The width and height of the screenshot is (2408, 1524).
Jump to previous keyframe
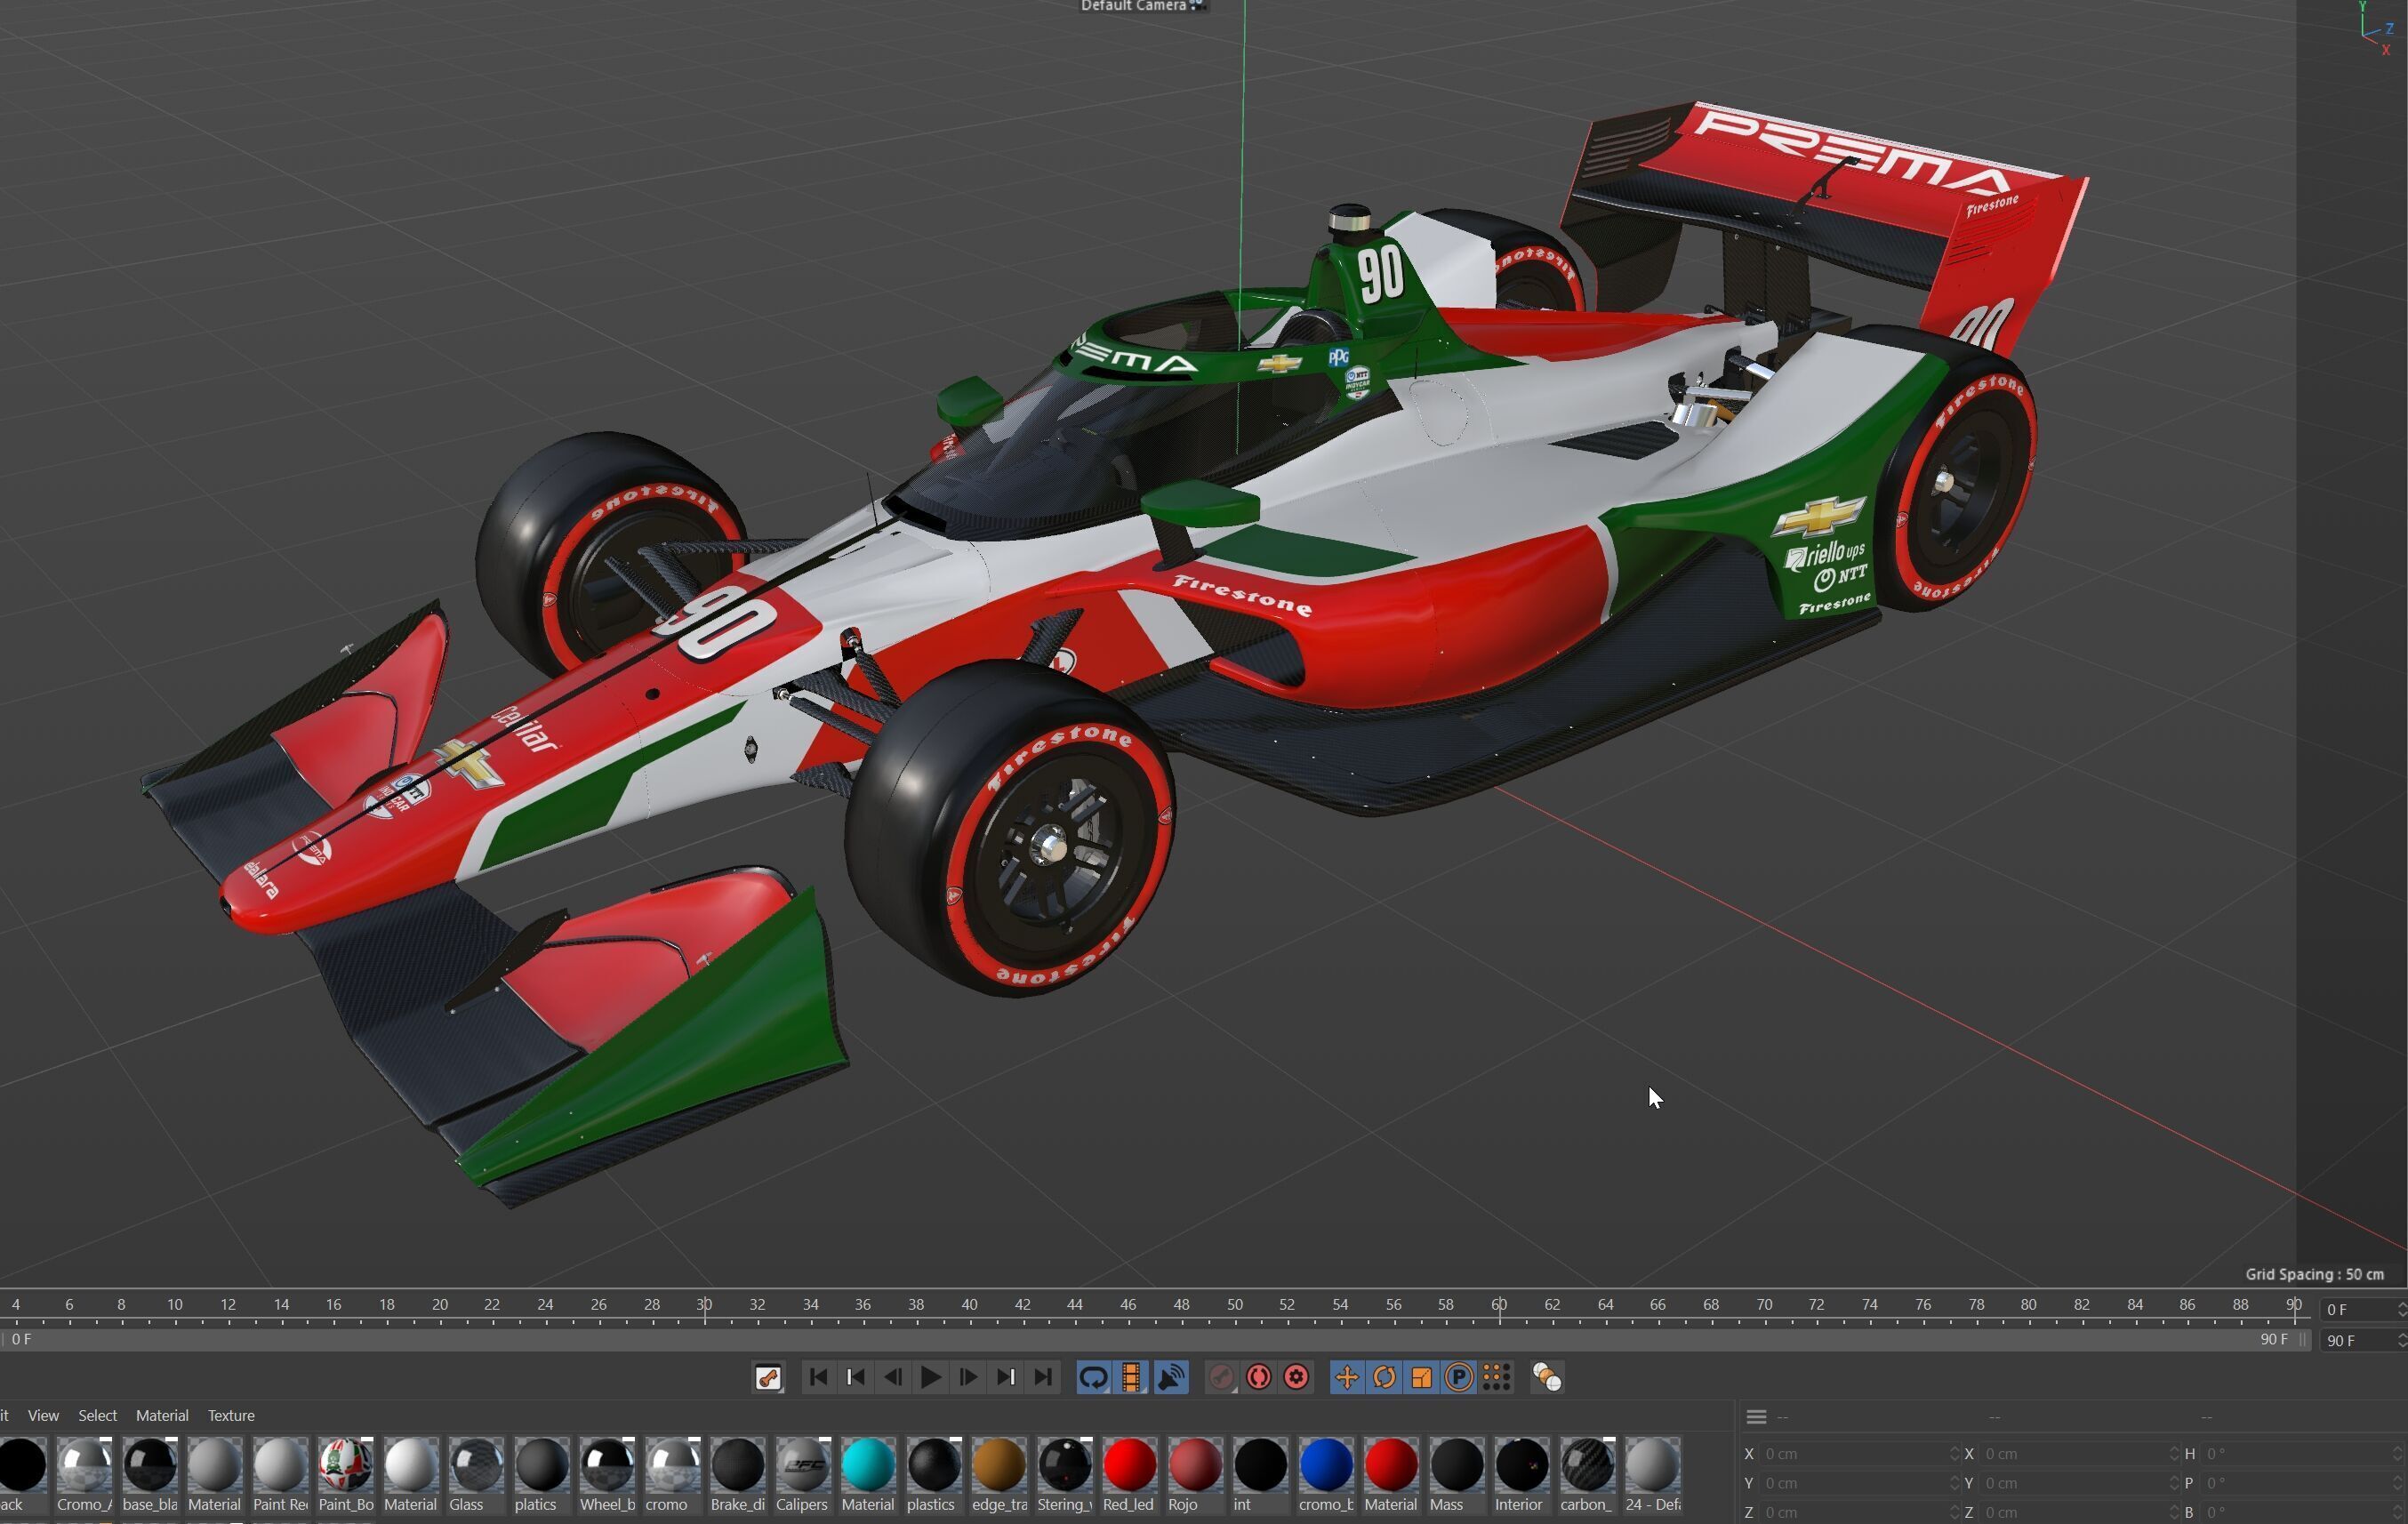855,1377
